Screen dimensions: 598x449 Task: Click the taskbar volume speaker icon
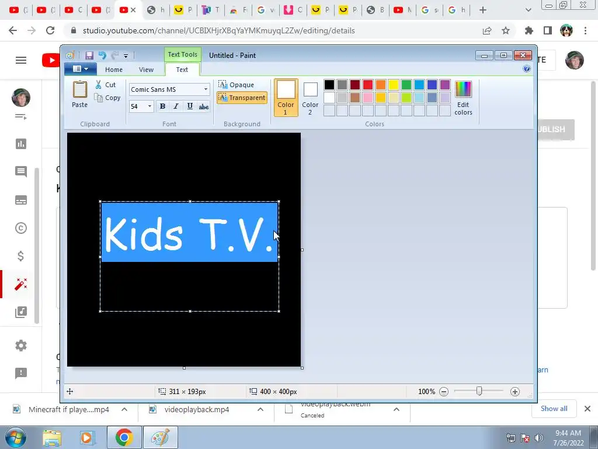[x=539, y=438]
